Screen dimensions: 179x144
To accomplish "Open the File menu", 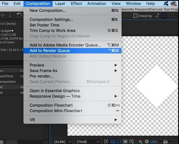I will pos(5,3).
